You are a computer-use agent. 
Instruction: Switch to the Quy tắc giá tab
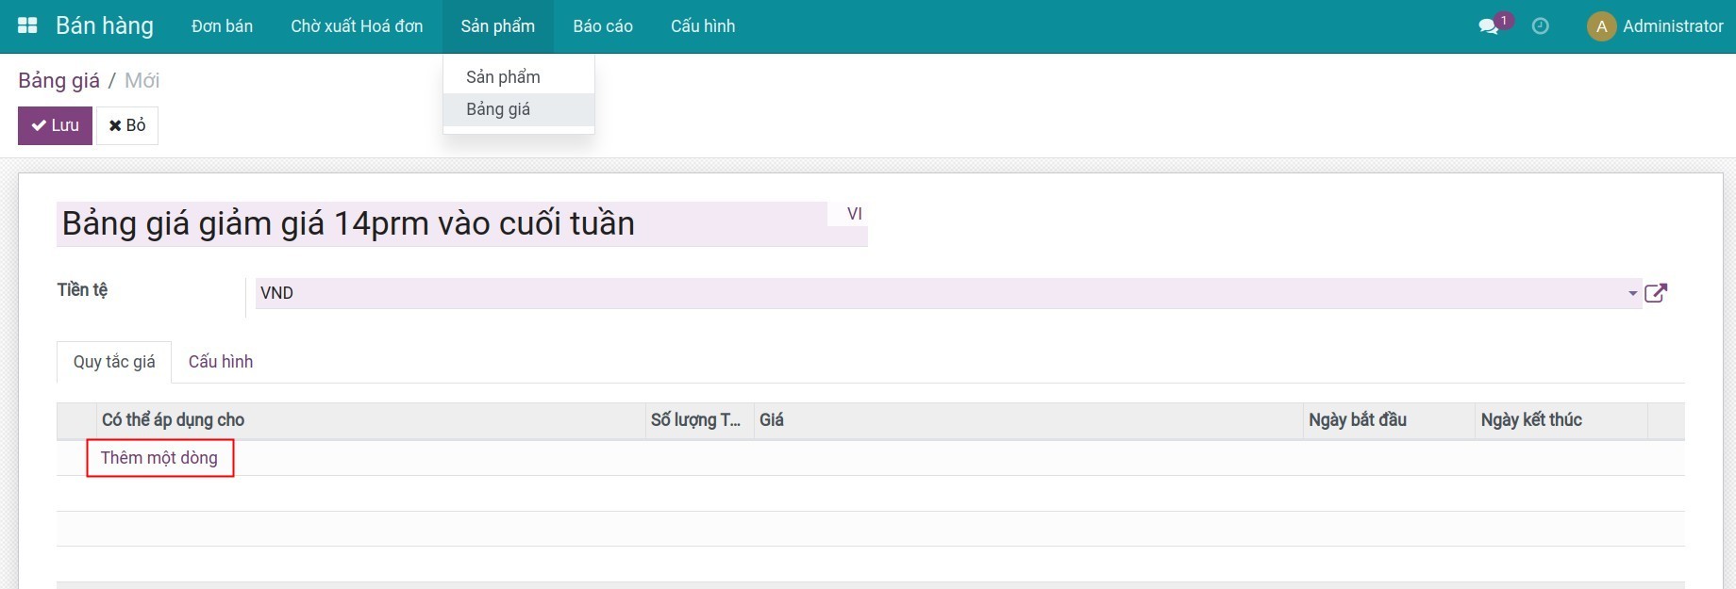tap(114, 362)
